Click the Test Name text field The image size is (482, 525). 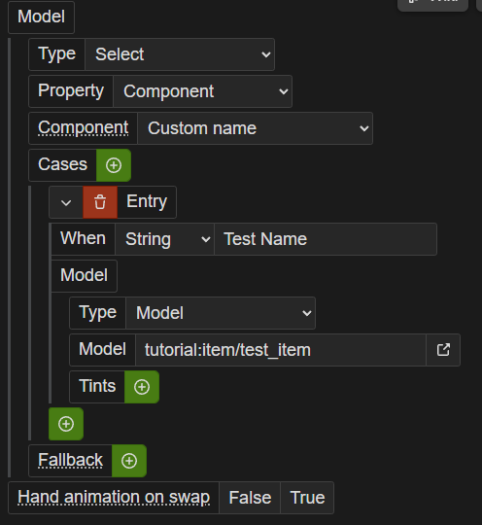[x=326, y=239]
